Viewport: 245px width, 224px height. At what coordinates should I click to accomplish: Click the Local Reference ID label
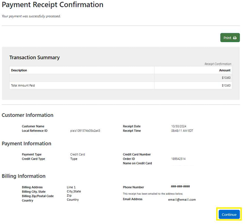(x=34, y=131)
